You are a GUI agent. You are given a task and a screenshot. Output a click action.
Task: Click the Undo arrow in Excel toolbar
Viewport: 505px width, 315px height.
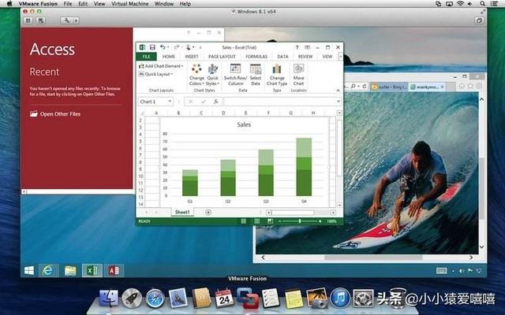coord(163,47)
